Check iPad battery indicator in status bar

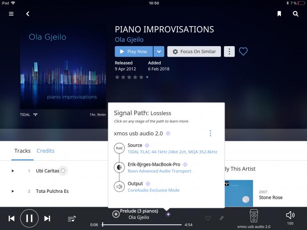click(301, 3)
